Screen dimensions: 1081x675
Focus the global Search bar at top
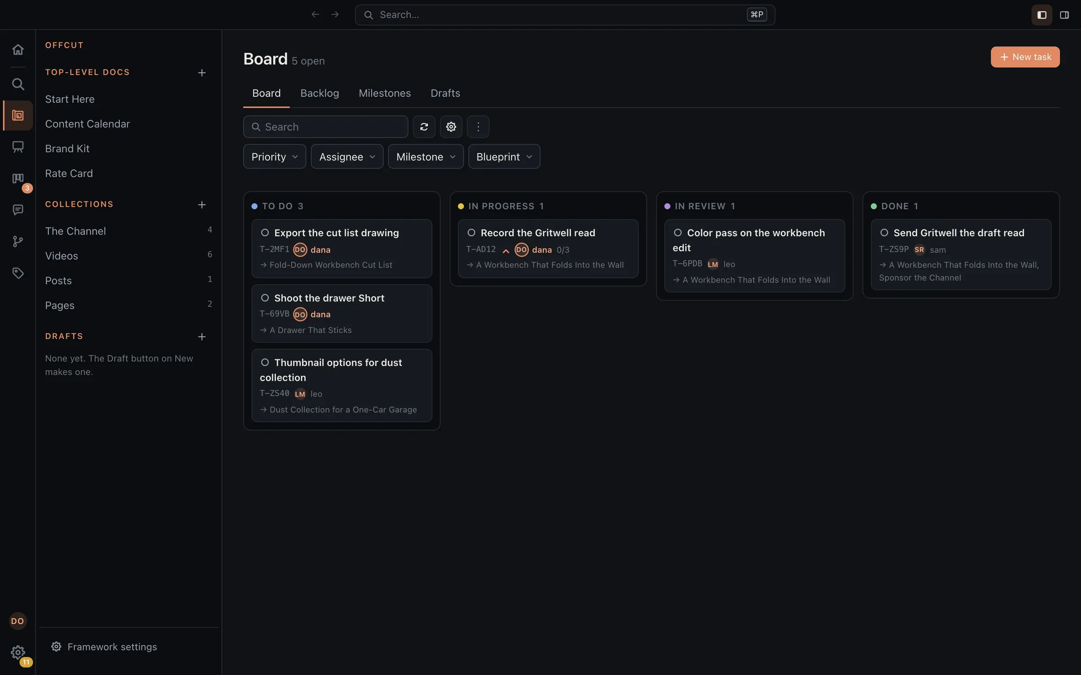[x=565, y=15]
